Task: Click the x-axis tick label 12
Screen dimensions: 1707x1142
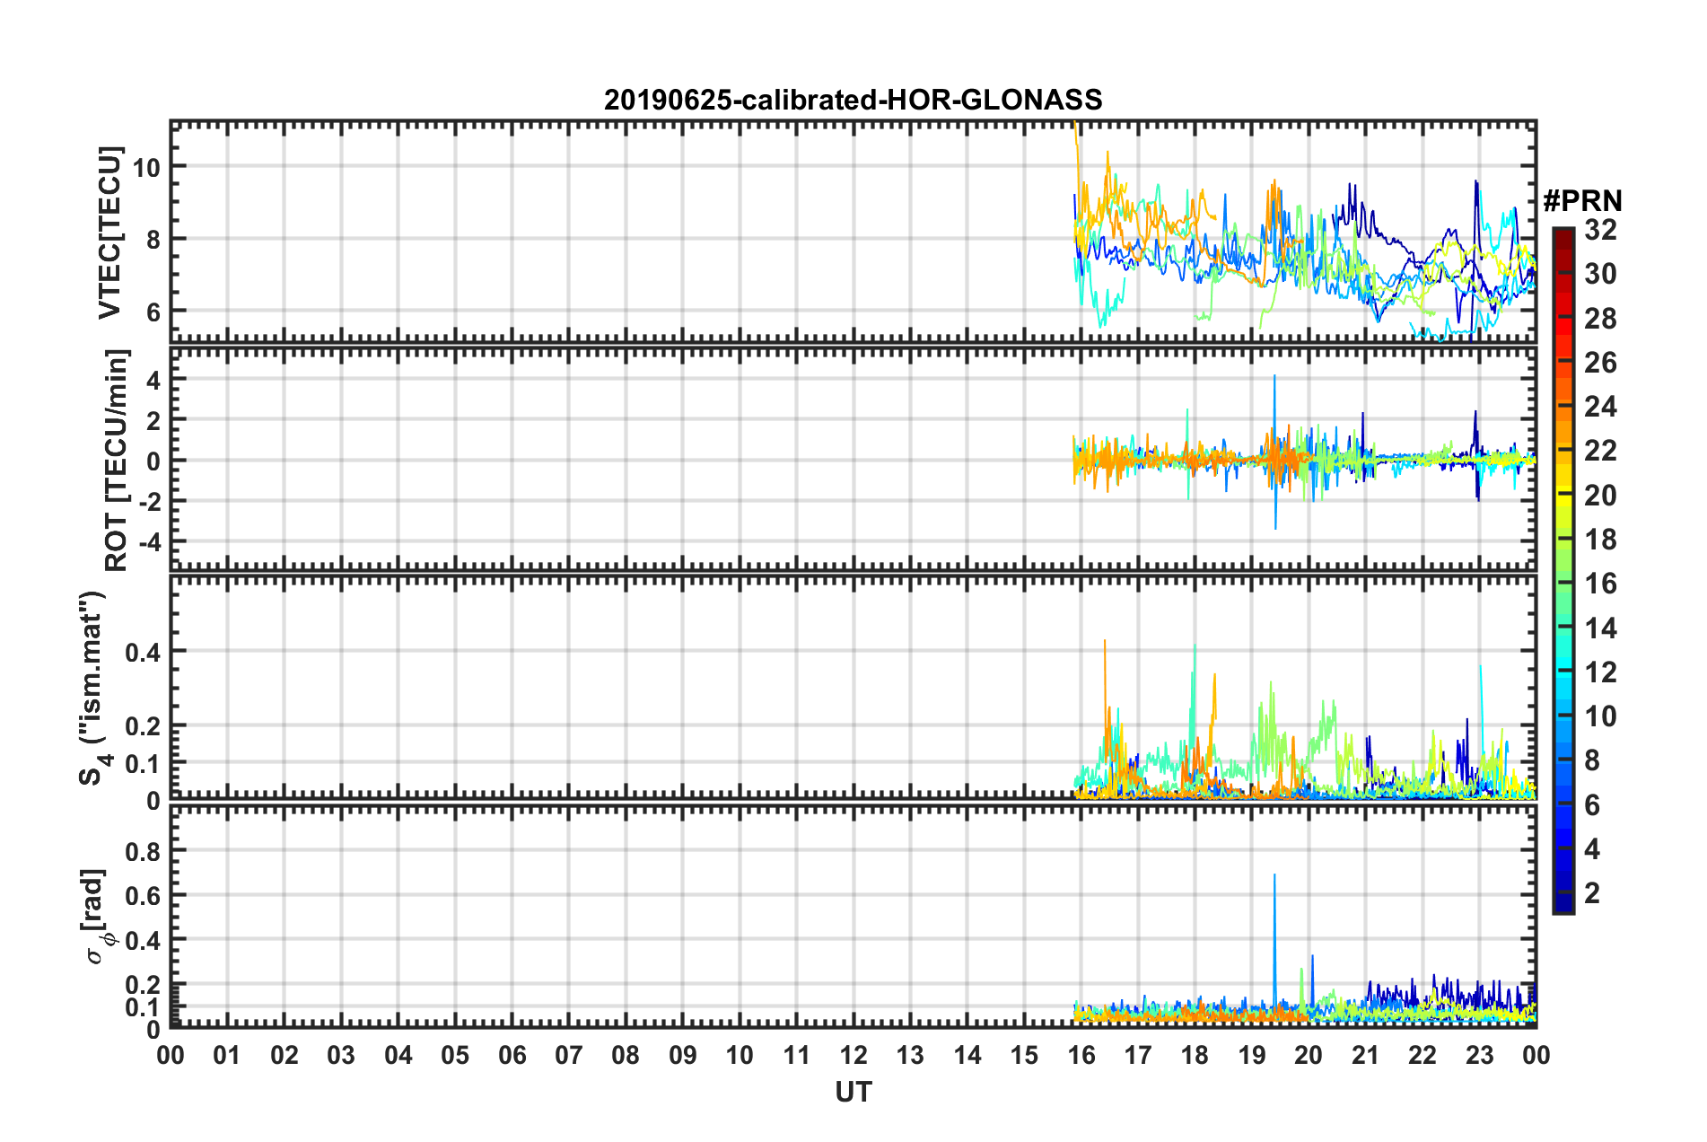Action: click(853, 1055)
